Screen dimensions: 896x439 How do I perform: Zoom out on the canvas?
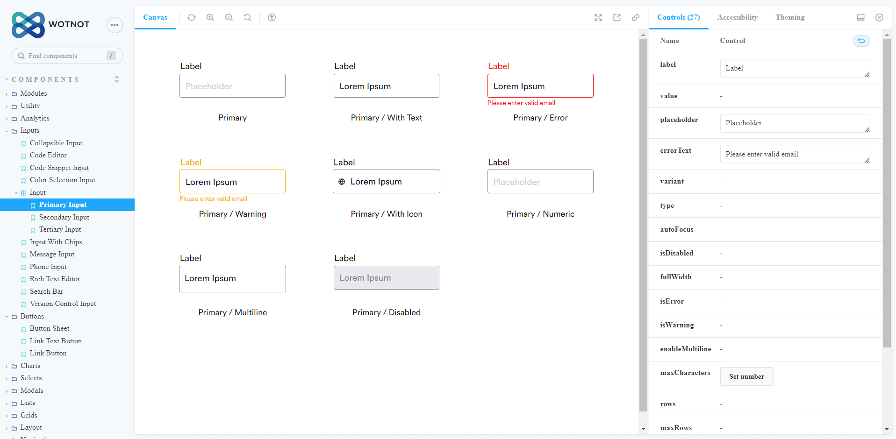coord(229,17)
